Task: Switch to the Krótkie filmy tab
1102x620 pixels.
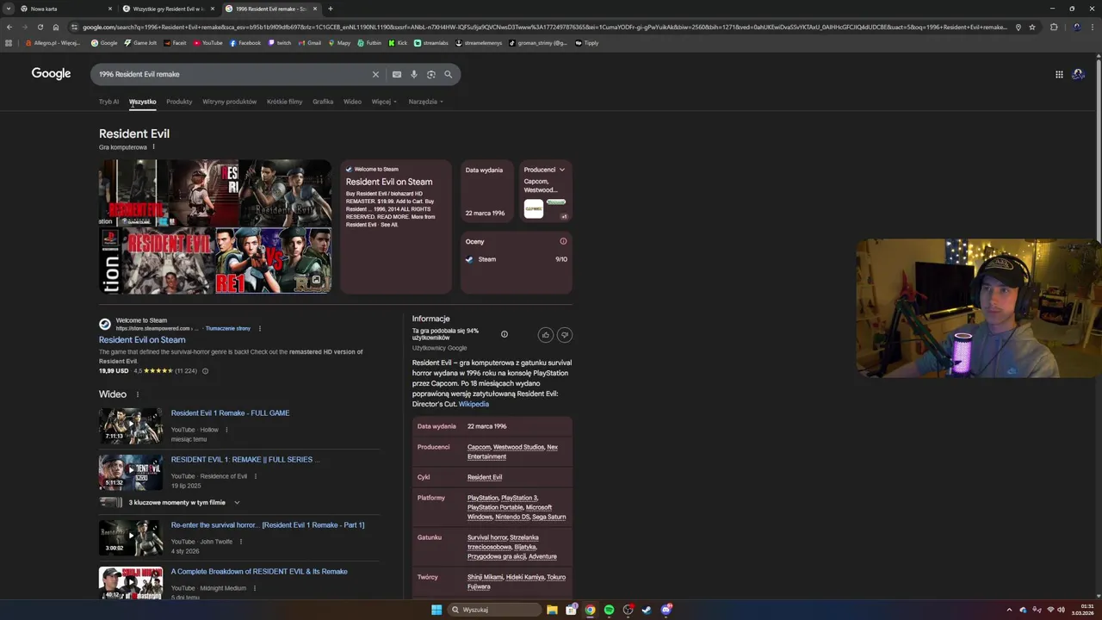Action: 284,102
